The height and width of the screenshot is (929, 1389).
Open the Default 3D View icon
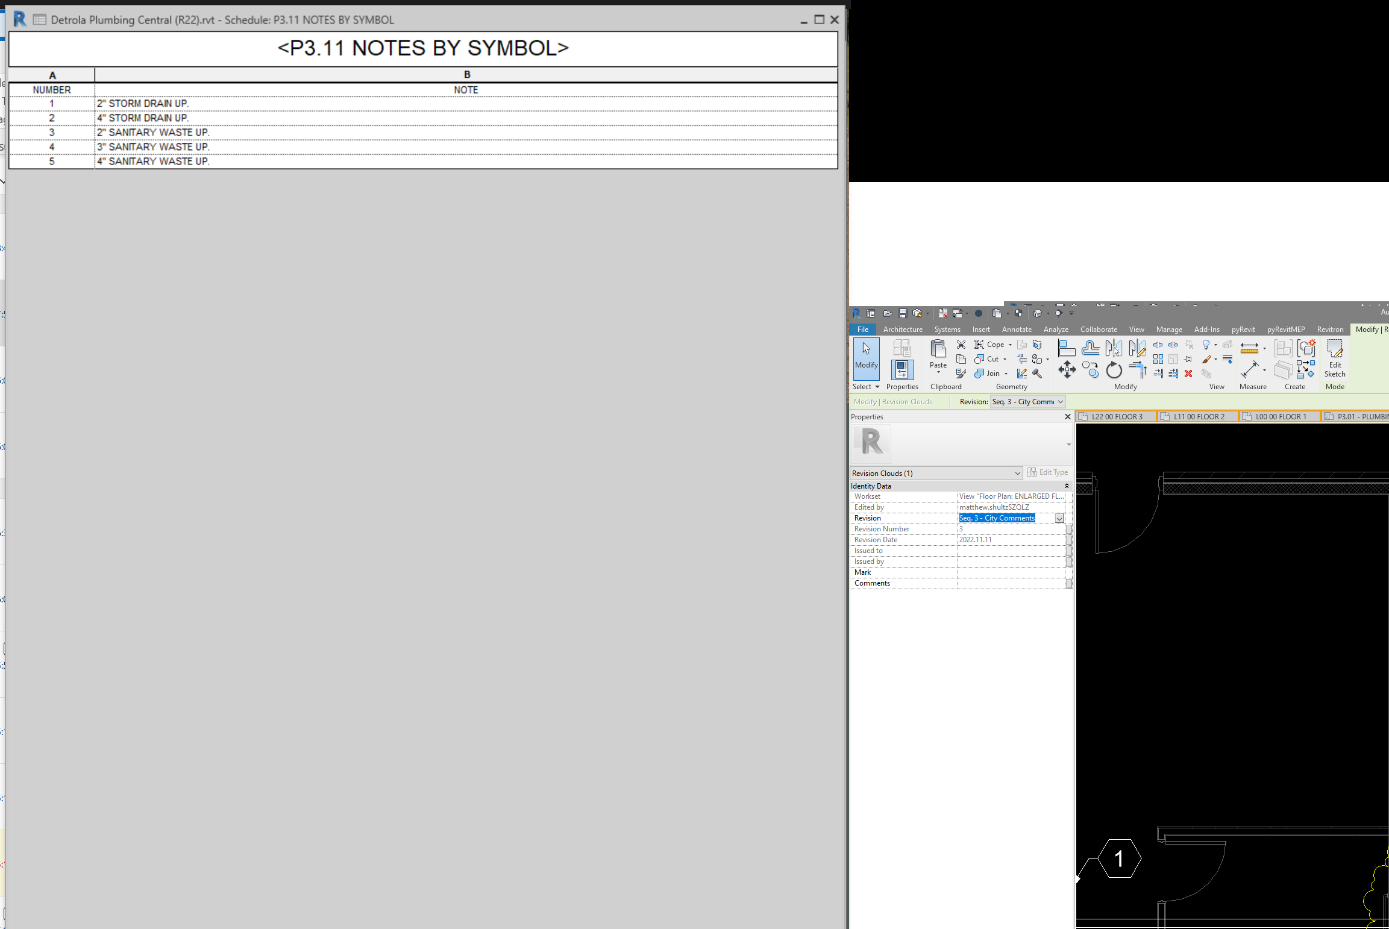1037,313
